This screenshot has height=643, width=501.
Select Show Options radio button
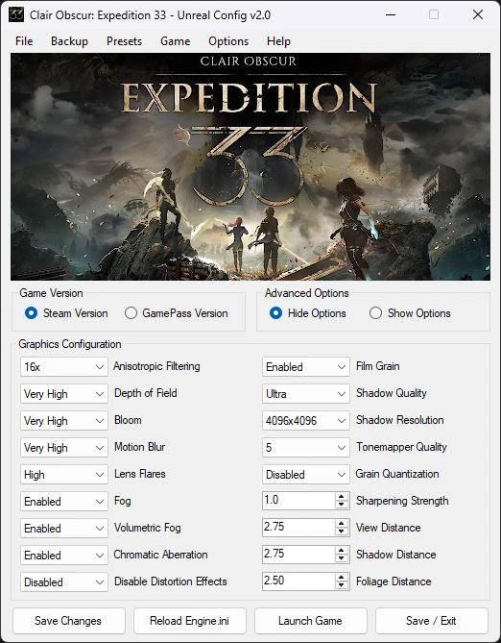[375, 313]
